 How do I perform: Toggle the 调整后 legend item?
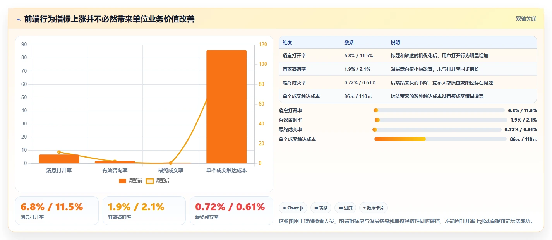(158, 181)
